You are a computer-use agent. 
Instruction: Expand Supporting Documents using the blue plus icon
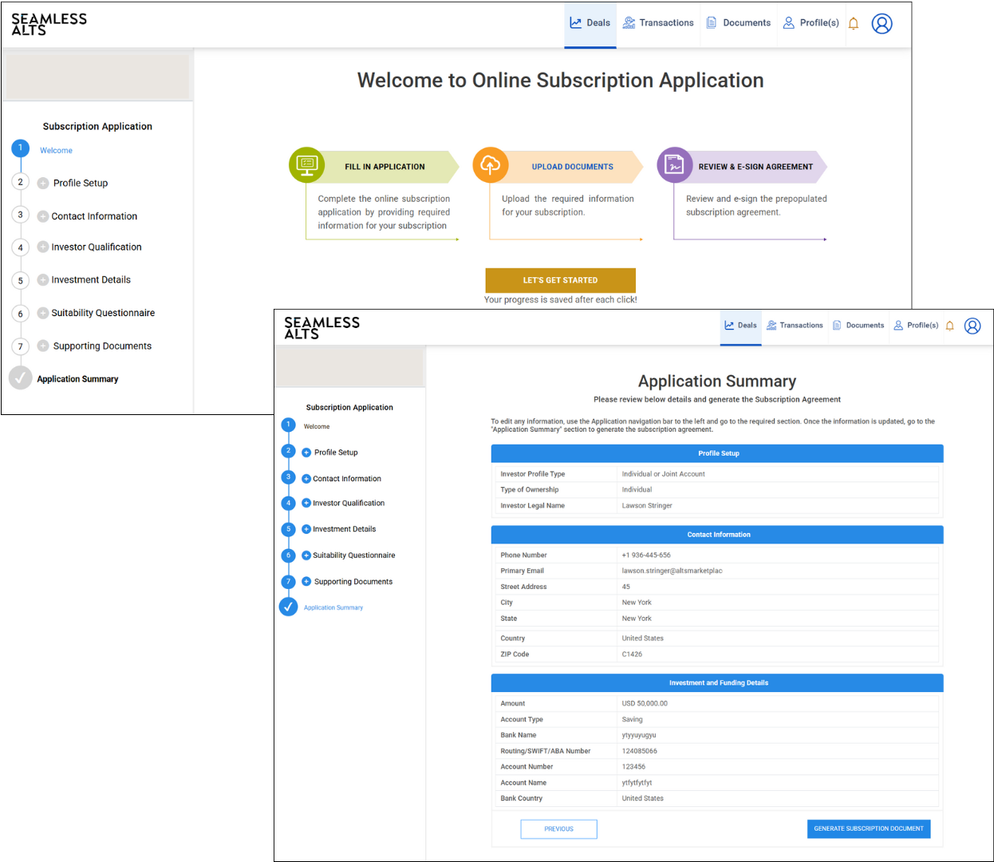click(306, 582)
